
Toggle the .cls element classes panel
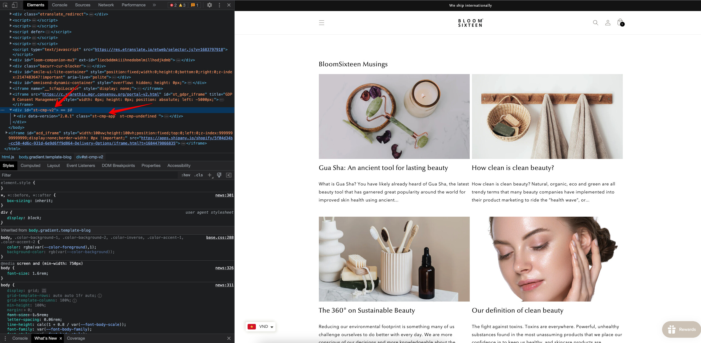198,175
